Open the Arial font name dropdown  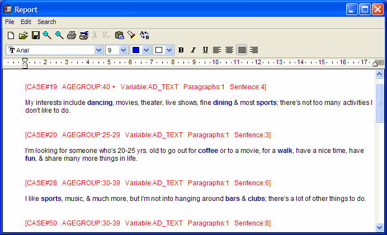98,50
